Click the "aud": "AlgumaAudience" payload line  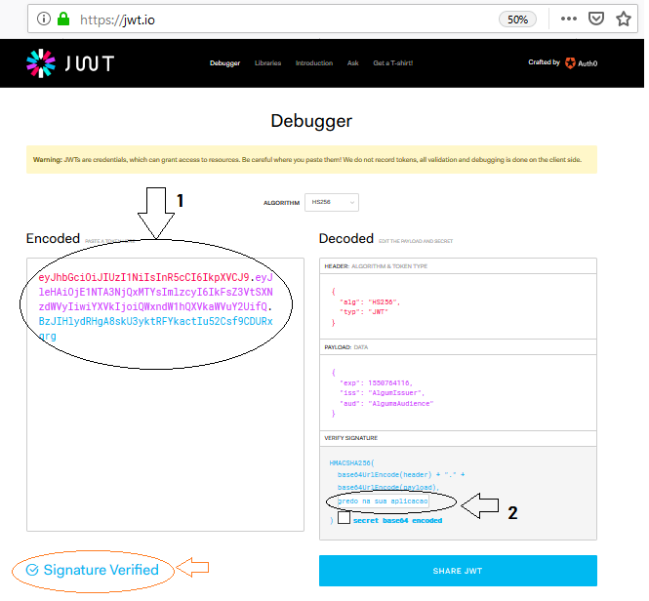[x=386, y=403]
